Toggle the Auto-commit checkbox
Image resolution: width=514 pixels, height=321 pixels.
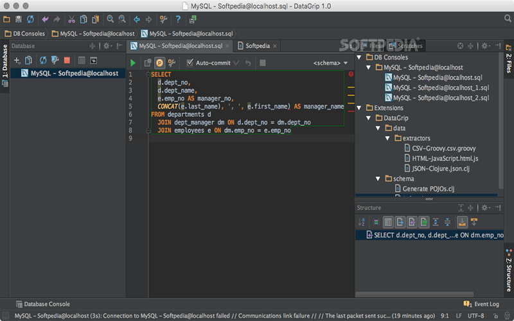(x=190, y=62)
